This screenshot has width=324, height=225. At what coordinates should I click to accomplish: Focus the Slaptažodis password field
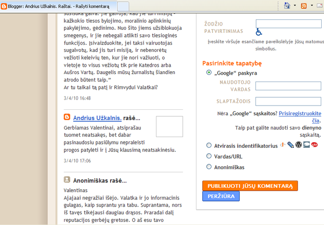point(288,101)
